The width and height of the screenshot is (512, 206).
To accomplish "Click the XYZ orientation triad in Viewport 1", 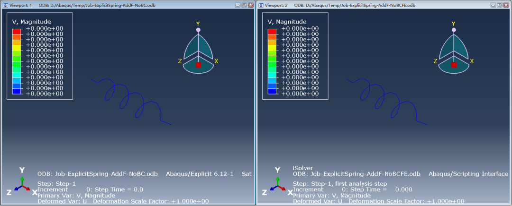I will 21,181.
